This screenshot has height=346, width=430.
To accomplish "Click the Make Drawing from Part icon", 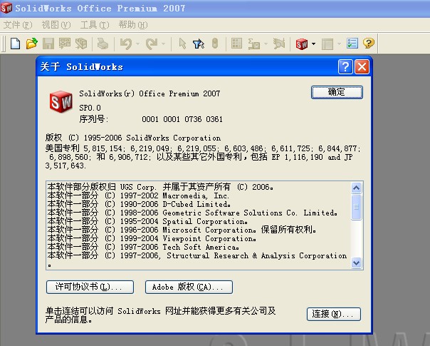I will pyautogui.click(x=65, y=44).
